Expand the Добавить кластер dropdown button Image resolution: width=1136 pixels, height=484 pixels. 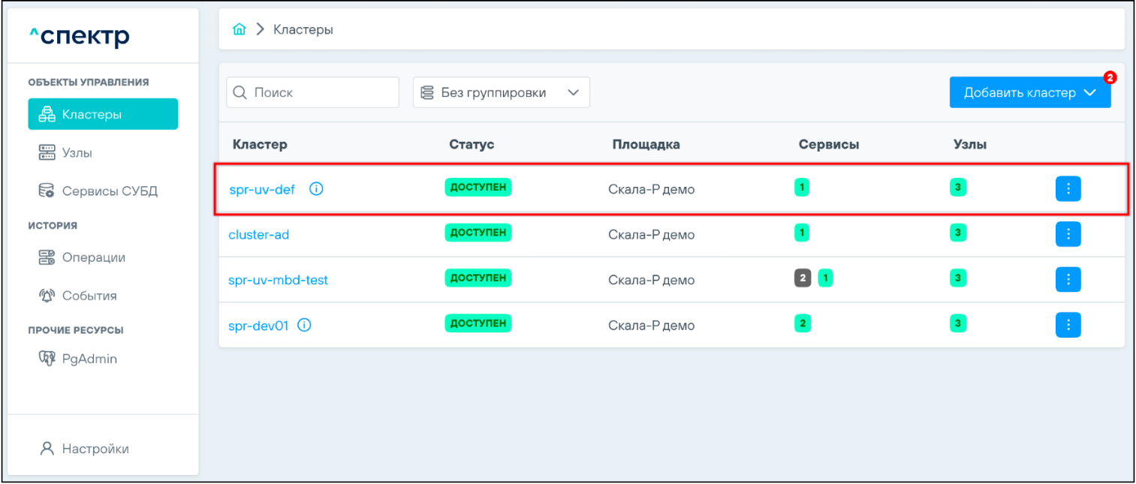(1029, 92)
